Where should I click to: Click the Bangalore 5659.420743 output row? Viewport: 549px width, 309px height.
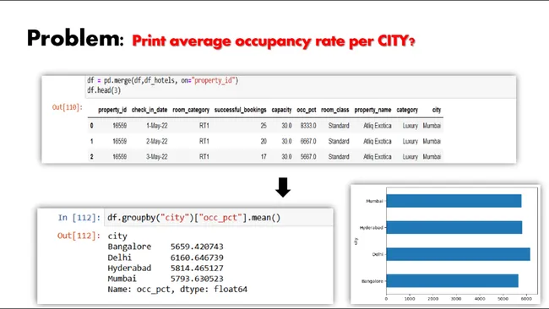point(166,247)
